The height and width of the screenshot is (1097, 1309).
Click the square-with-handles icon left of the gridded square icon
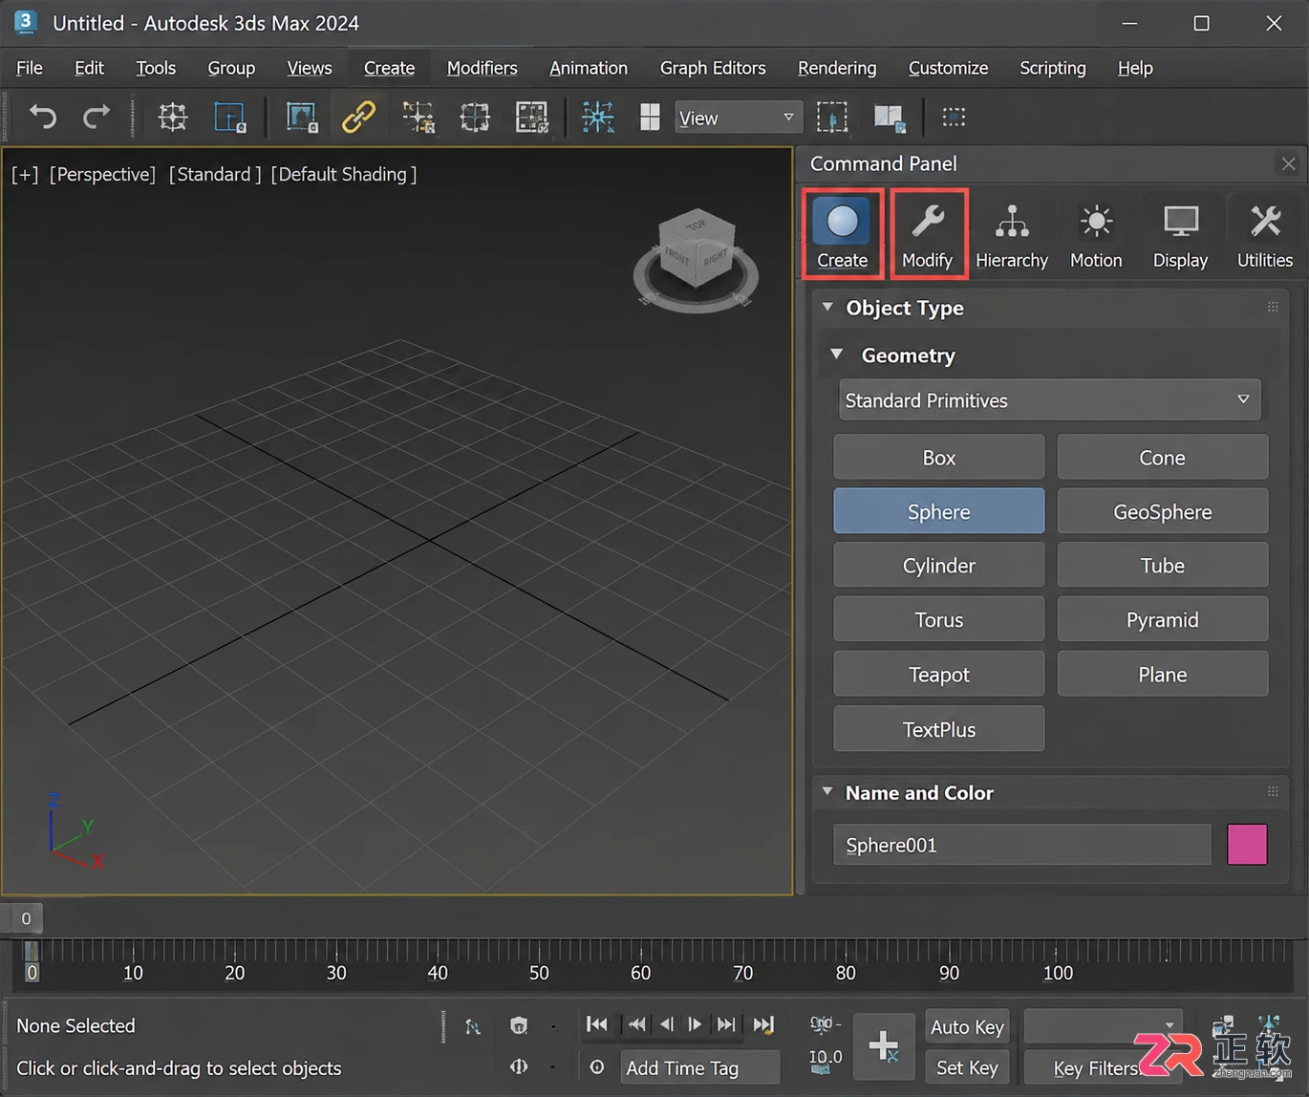coord(475,117)
